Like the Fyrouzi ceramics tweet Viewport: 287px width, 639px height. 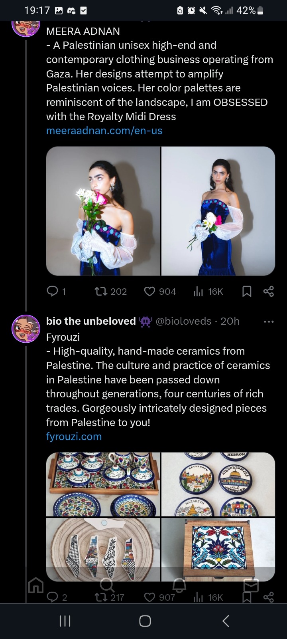tap(149, 597)
